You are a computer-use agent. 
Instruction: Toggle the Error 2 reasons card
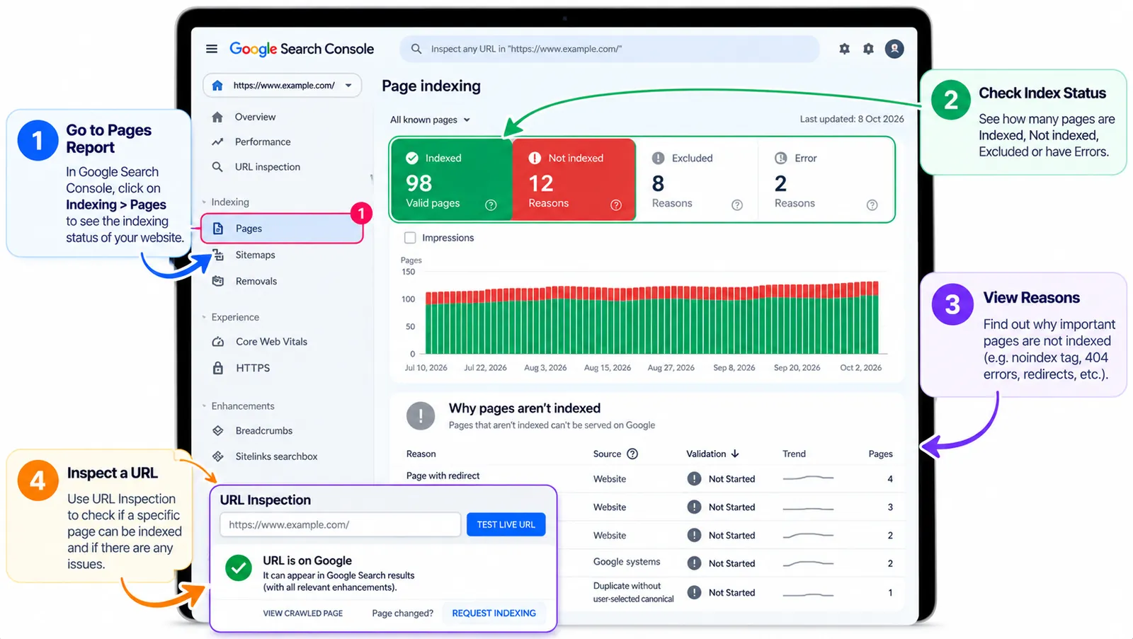pyautogui.click(x=826, y=180)
